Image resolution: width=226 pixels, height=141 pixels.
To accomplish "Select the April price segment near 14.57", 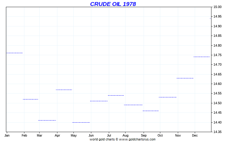I will click(x=64, y=90).
